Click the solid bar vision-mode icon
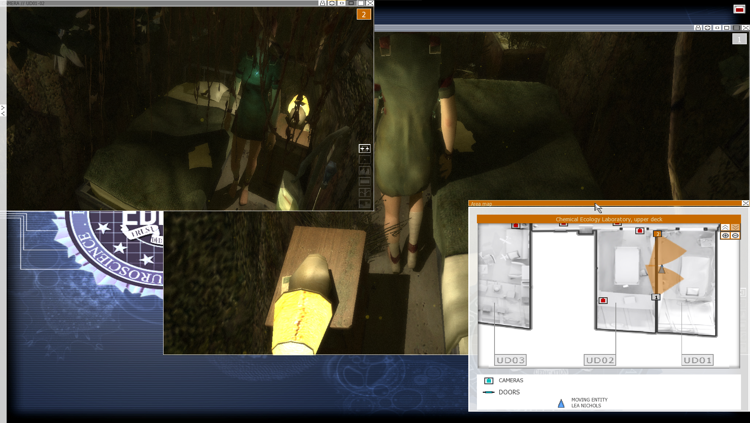Screen dimensions: 750x423 pos(364,181)
